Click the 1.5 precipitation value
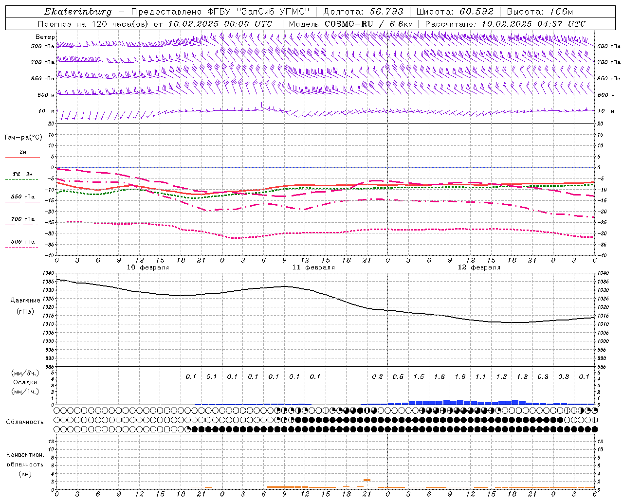Viewport: 623px width, 498px height. pos(419,376)
